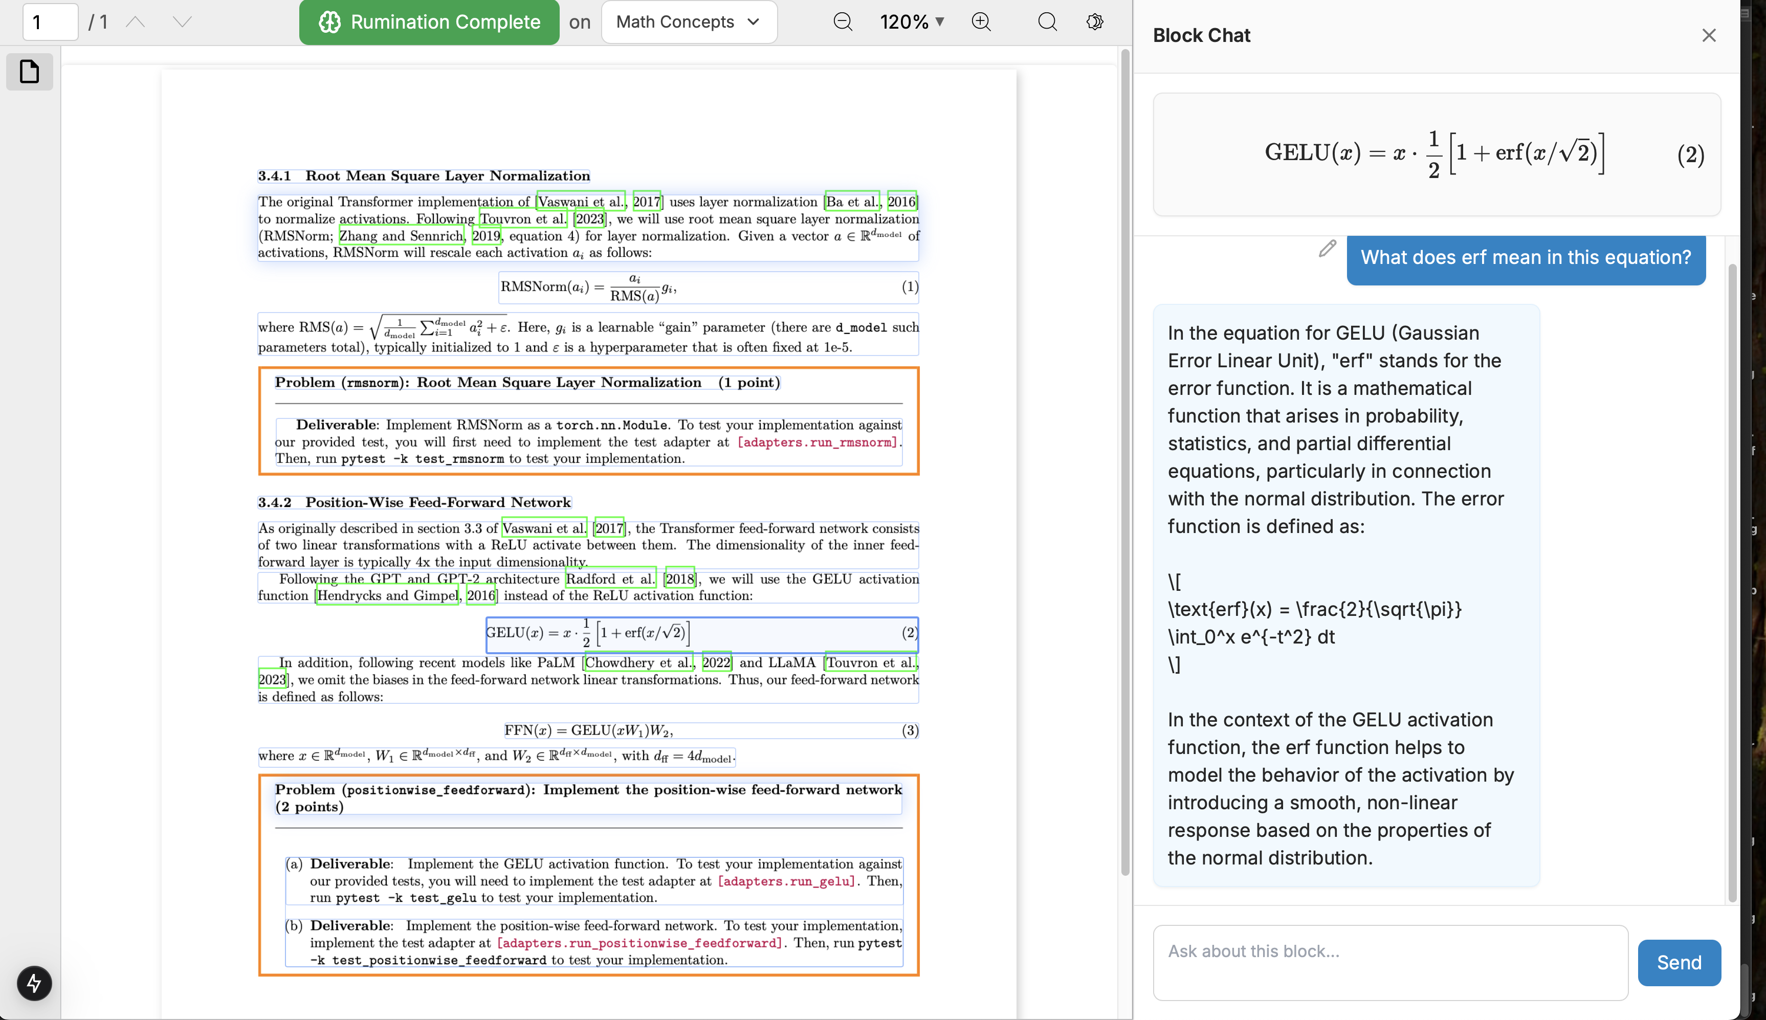Image resolution: width=1766 pixels, height=1020 pixels.
Task: Close the Block Chat panel
Action: coord(1709,35)
